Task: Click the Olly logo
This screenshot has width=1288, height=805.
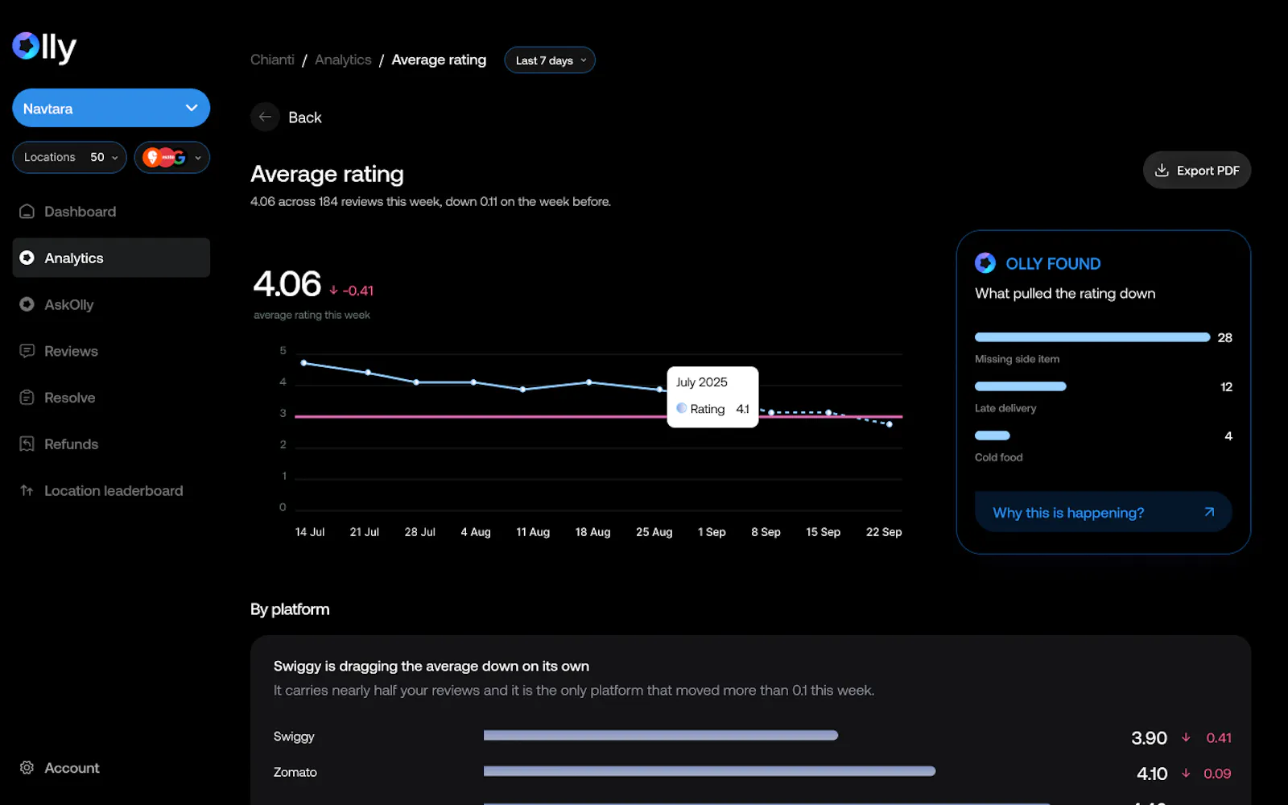Action: [x=44, y=47]
